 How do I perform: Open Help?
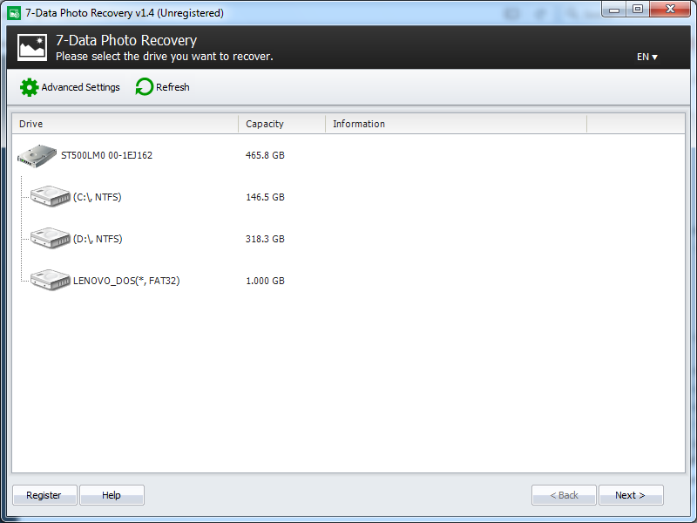[x=112, y=494]
